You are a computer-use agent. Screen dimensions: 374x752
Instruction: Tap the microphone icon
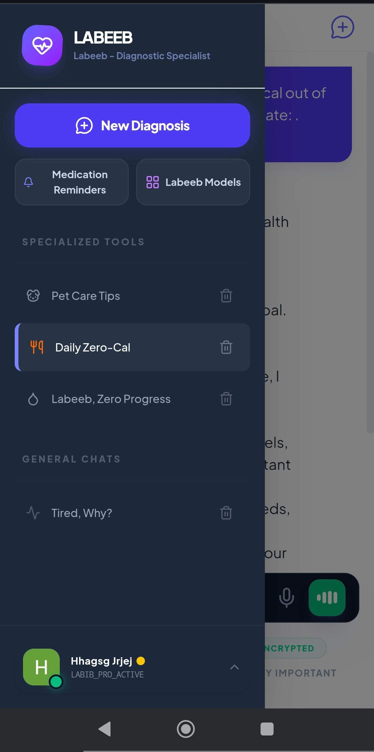286,597
